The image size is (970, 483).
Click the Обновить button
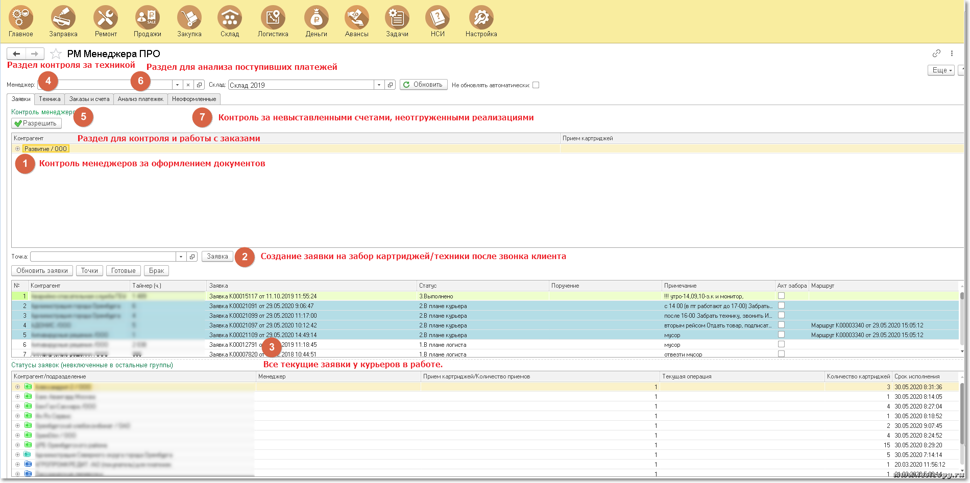pyautogui.click(x=423, y=85)
